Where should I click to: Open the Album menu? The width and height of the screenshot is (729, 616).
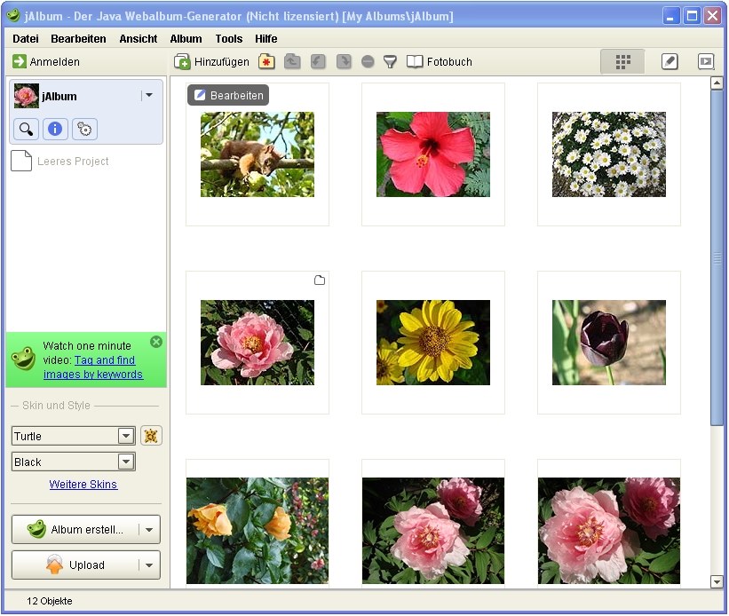tap(186, 39)
